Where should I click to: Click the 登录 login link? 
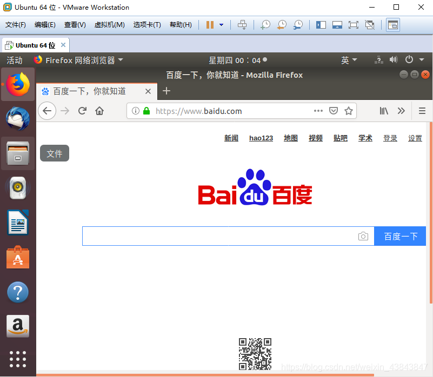point(390,138)
